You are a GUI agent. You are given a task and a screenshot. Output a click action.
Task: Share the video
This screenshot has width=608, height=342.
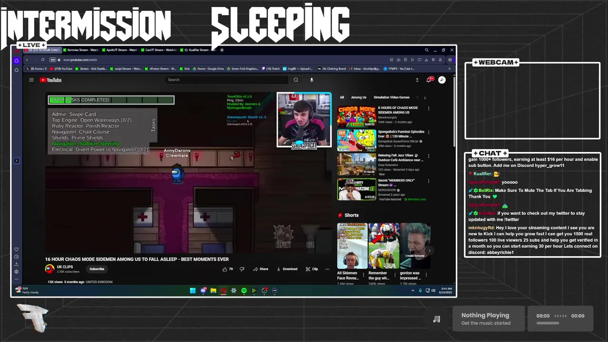pos(261,269)
